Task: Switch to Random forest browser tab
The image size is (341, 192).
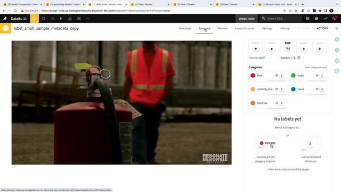Action: click(x=277, y=4)
